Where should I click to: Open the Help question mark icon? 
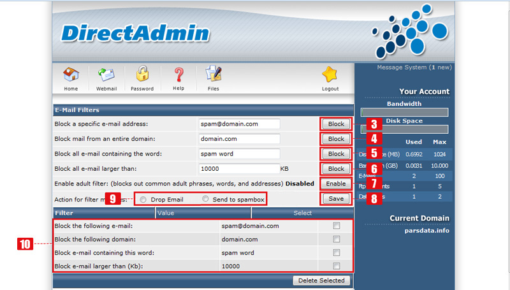[178, 75]
